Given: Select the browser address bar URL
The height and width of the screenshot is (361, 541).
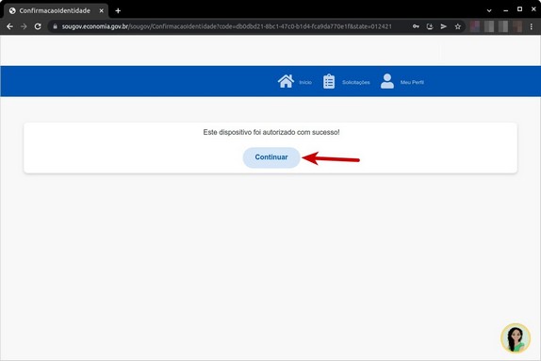Looking at the screenshot, I should (227, 26).
